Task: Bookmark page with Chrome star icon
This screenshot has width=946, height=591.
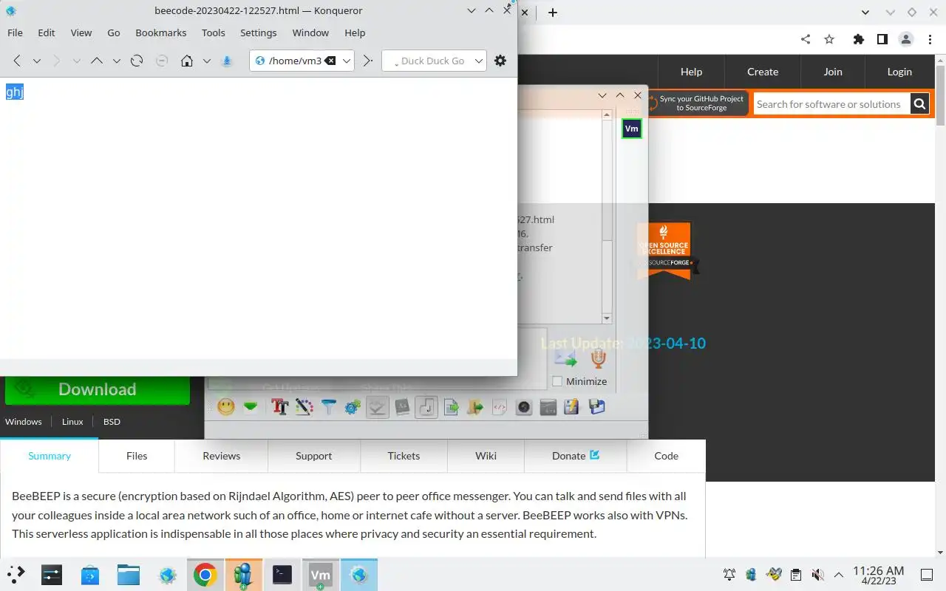Action: tap(829, 39)
